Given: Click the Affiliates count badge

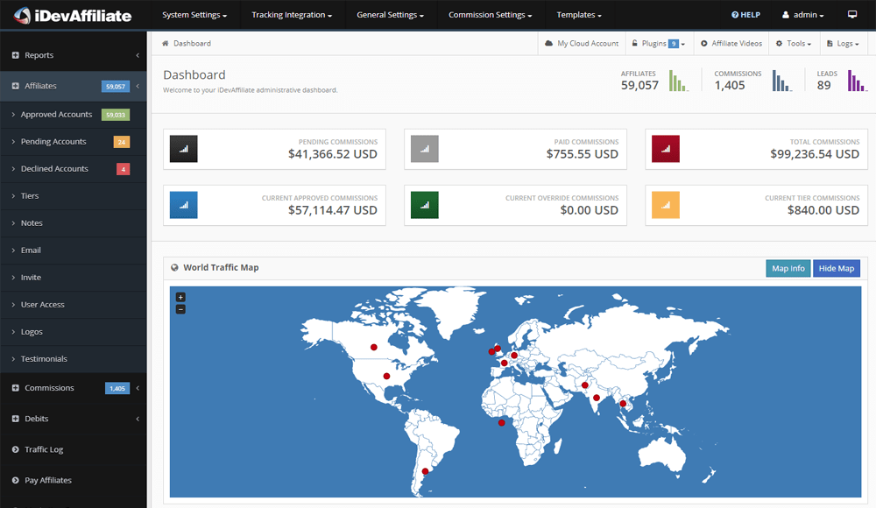Looking at the screenshot, I should 115,85.
